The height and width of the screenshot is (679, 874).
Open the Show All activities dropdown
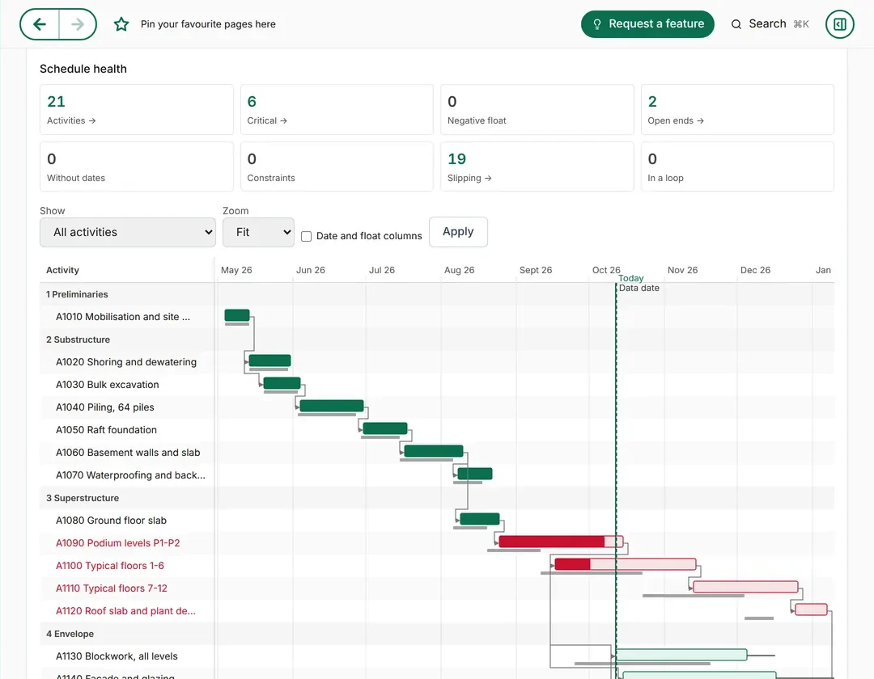[128, 232]
